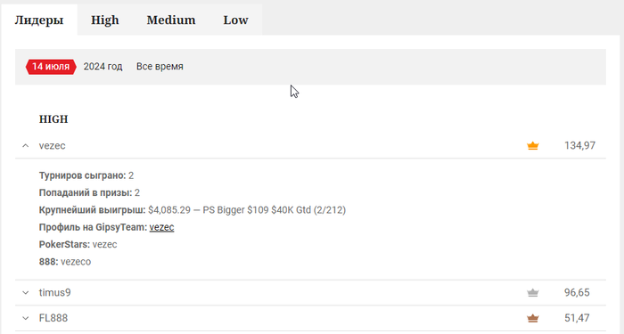Screen dimensions: 624x334
Task: Click the 96,65 score of timus9
Action: (577, 293)
